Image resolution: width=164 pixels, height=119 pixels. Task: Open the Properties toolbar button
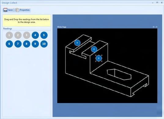[x=22, y=10]
